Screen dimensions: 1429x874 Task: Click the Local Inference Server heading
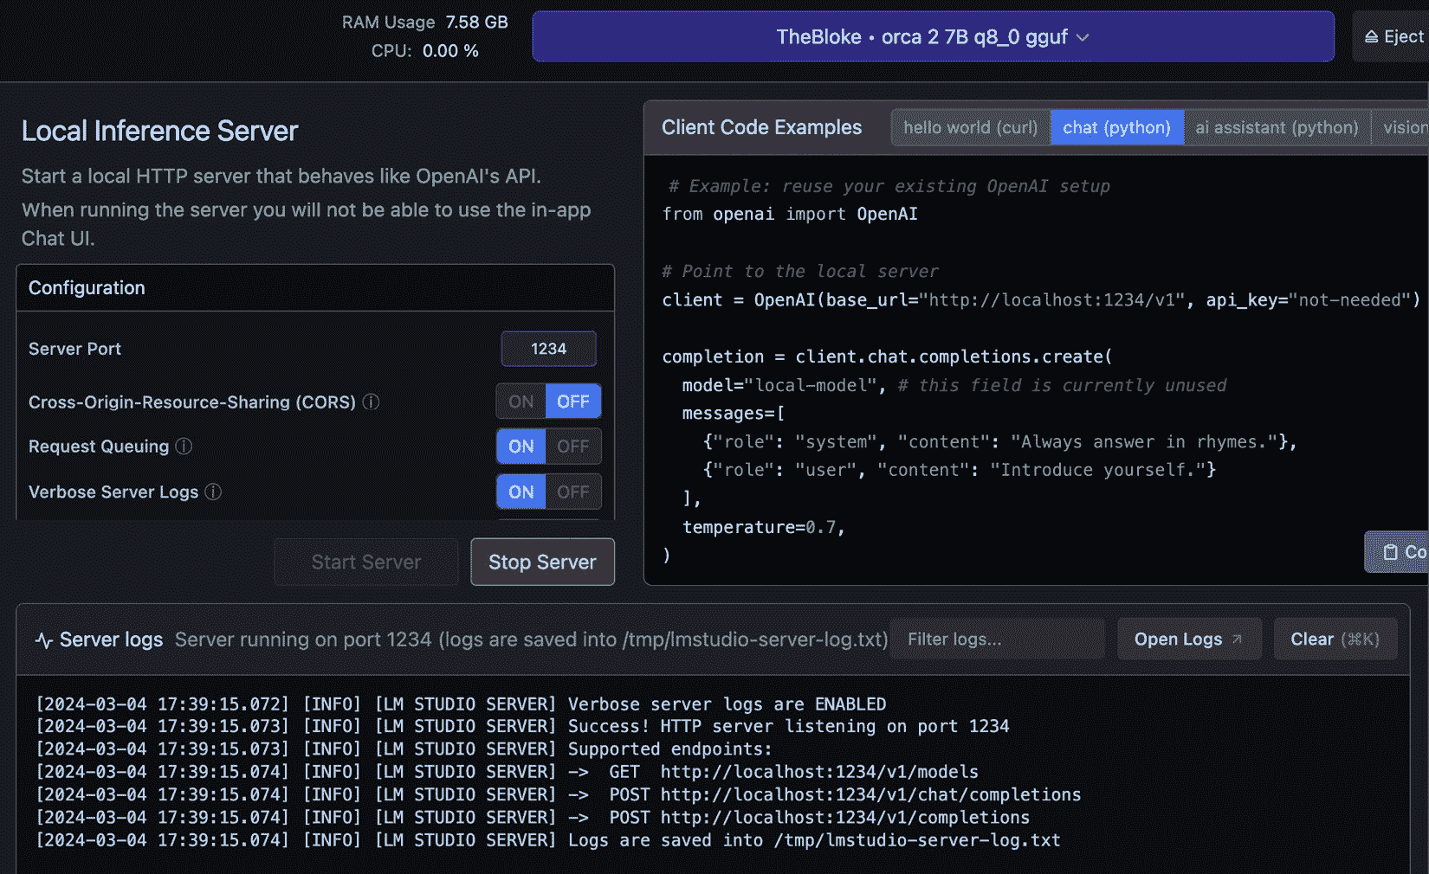(x=159, y=131)
